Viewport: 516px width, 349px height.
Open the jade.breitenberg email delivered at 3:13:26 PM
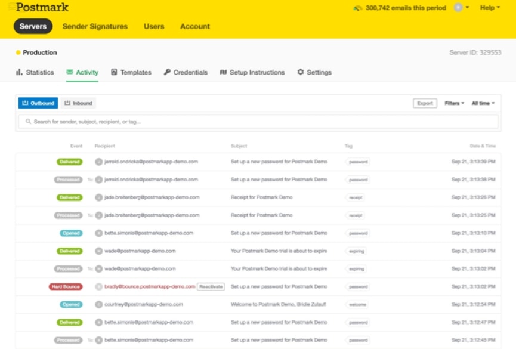click(x=152, y=197)
